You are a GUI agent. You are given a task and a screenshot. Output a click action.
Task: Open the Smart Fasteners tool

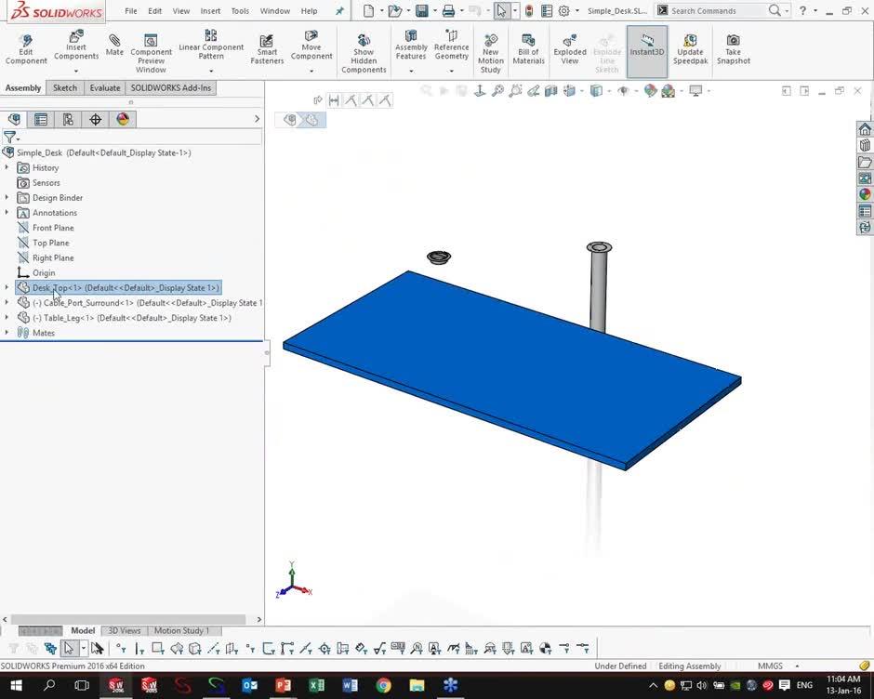[x=267, y=46]
